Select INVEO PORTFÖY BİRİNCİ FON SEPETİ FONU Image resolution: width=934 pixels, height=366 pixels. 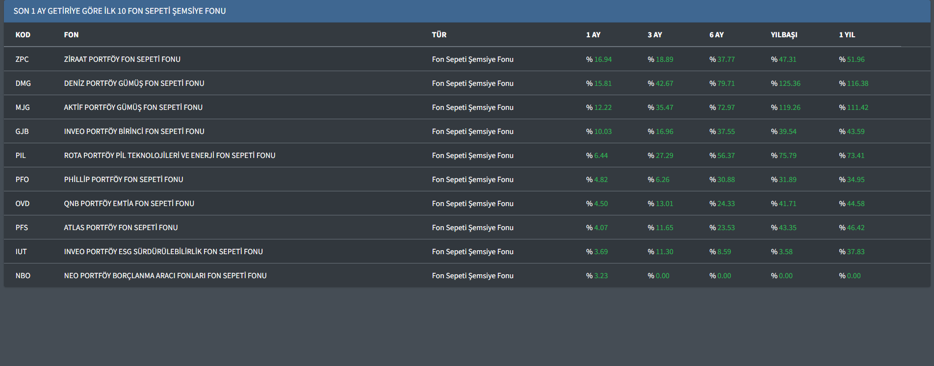134,131
